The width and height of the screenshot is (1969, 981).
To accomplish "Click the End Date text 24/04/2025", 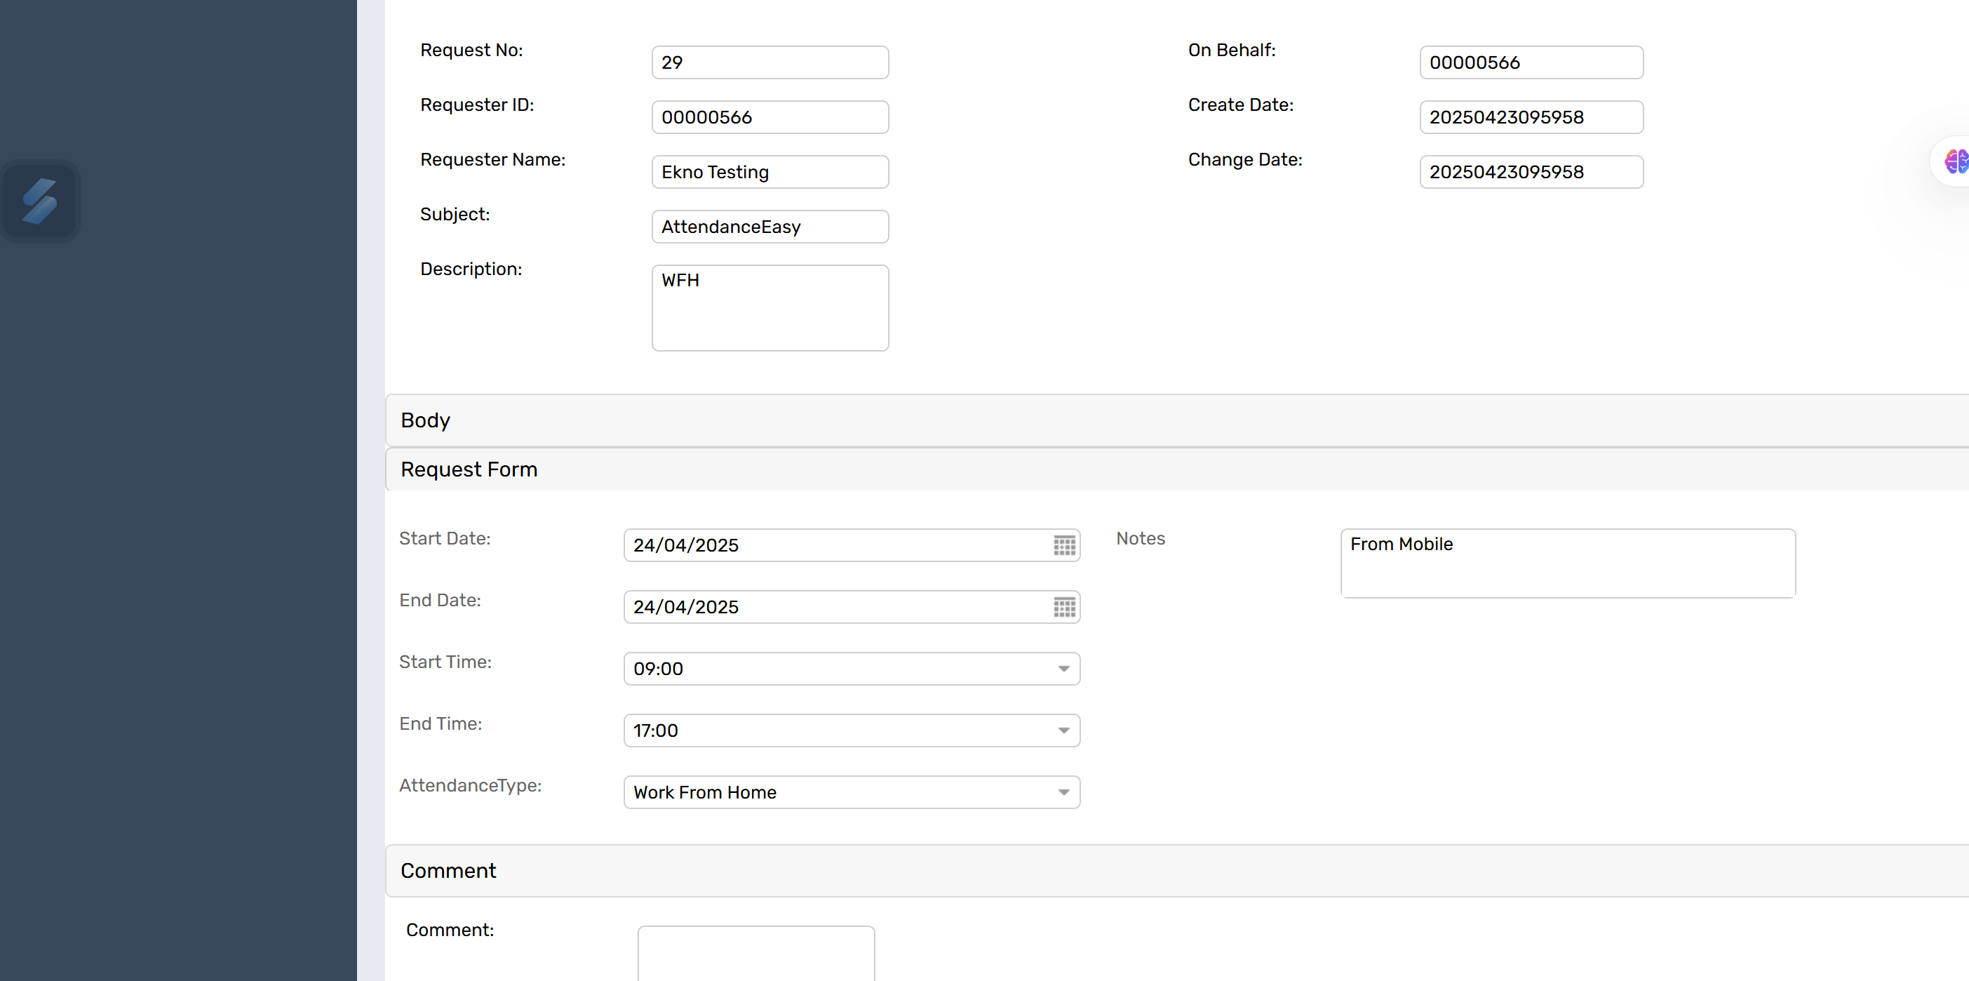I will click(685, 607).
